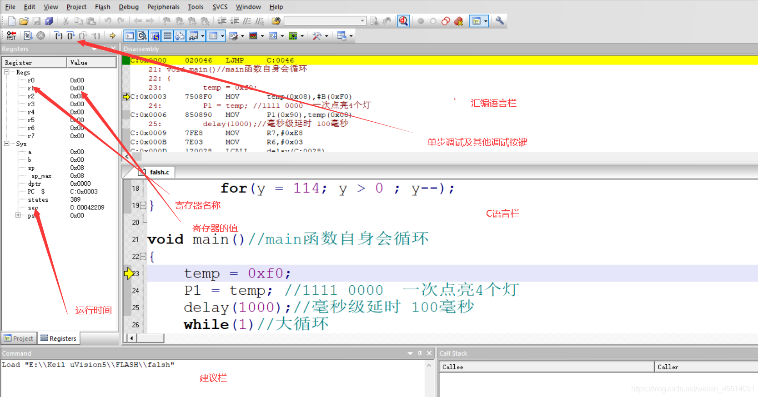
Task: Close the Command panel
Action: 429,353
